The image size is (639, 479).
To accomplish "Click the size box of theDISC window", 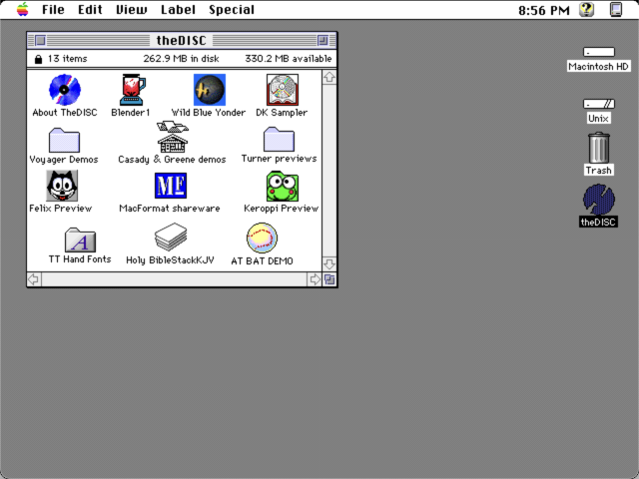I will [x=329, y=279].
